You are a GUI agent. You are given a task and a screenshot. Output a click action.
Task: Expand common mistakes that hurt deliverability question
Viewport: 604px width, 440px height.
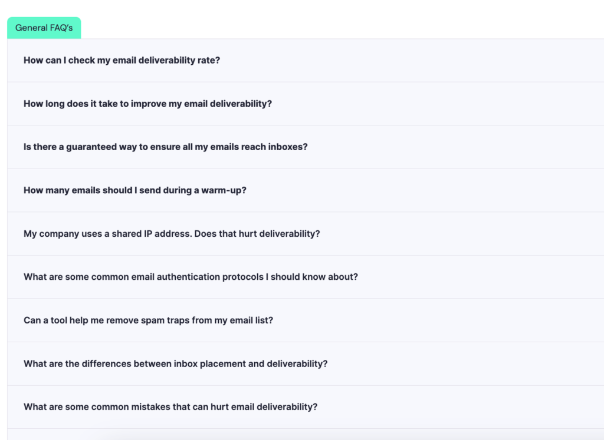pyautogui.click(x=170, y=407)
